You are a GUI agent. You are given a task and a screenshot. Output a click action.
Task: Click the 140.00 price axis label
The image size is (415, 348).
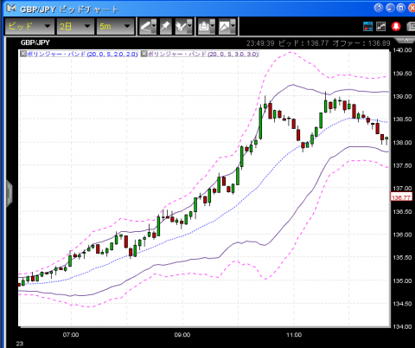pos(402,50)
